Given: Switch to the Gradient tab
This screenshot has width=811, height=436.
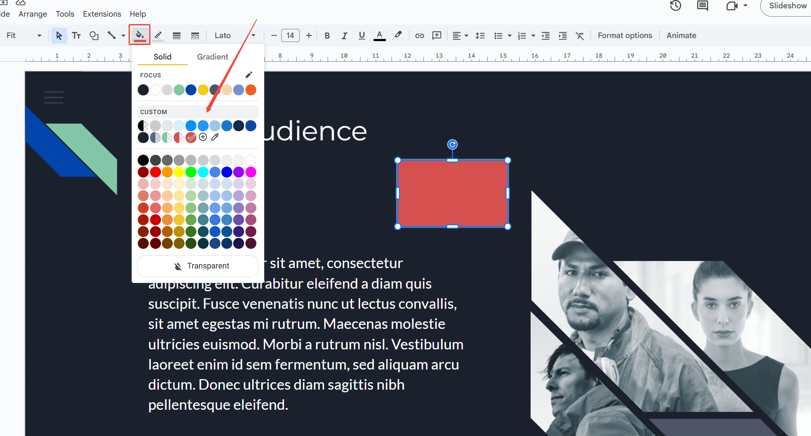Looking at the screenshot, I should (x=213, y=56).
